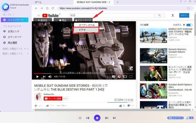
Task: Switch player to theater mode
Action: tap(125, 77)
